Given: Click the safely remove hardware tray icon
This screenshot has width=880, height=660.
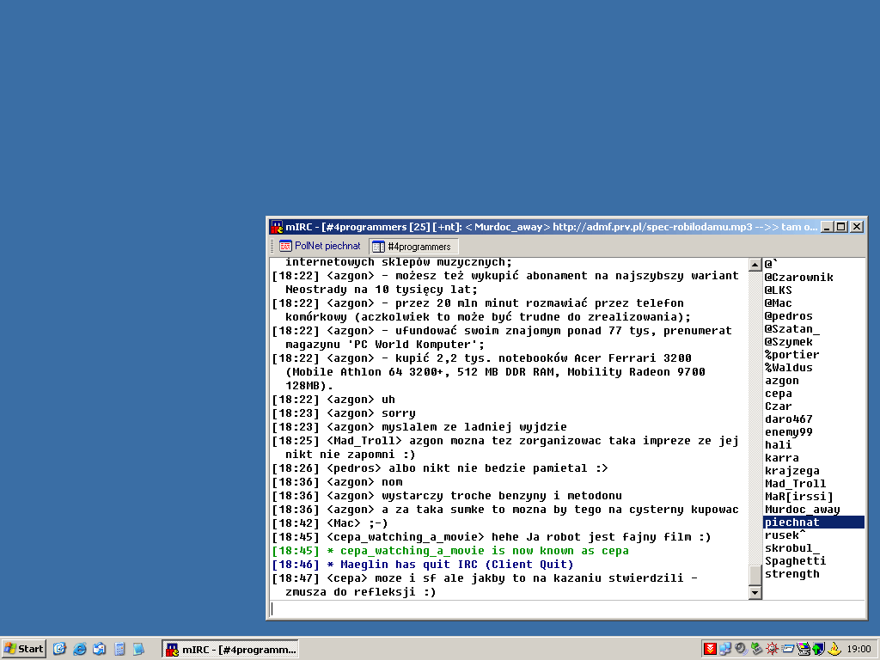Looking at the screenshot, I should [x=756, y=649].
